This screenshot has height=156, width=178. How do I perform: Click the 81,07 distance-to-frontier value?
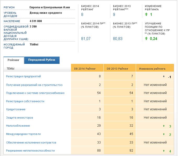(x=86, y=39)
